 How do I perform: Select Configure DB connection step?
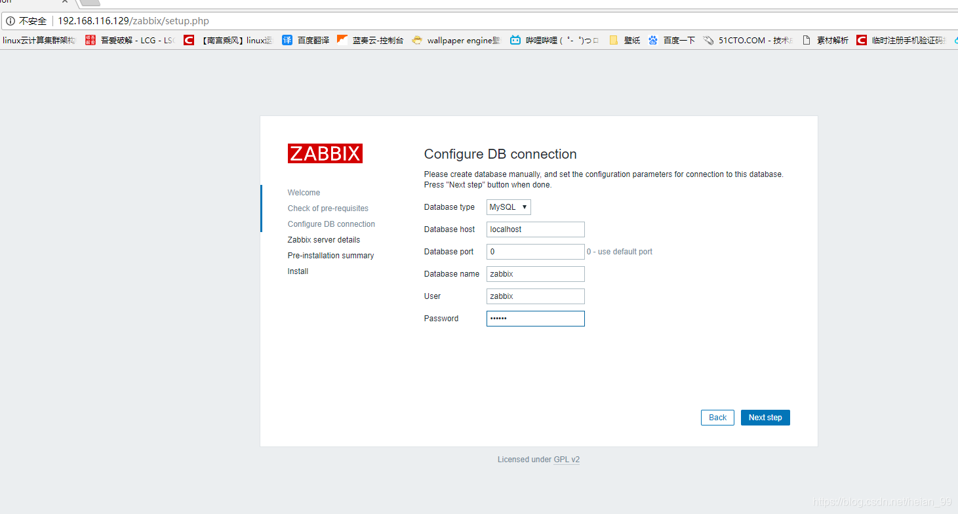point(331,224)
